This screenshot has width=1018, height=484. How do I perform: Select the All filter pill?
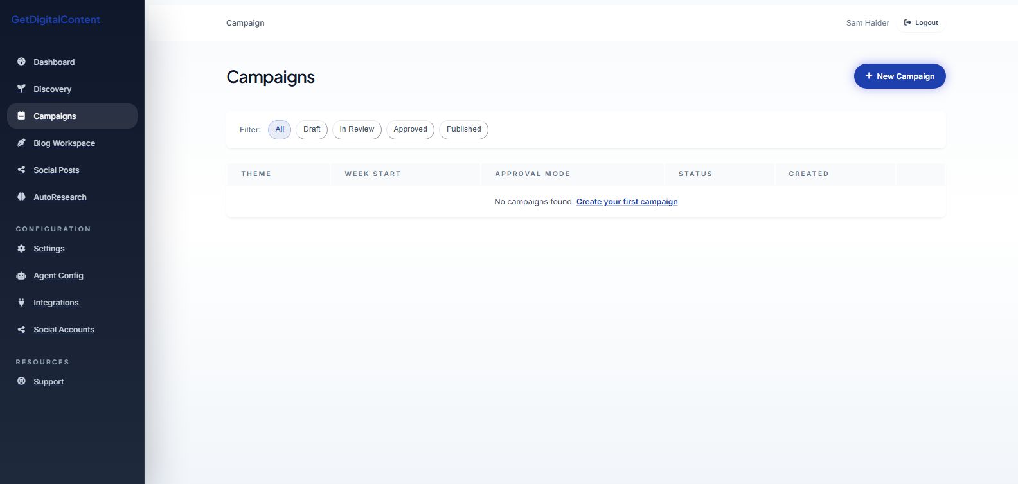click(x=280, y=129)
